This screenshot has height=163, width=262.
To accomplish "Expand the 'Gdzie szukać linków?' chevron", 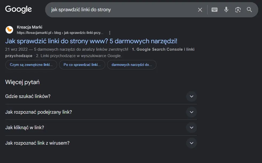I will pos(191,96).
